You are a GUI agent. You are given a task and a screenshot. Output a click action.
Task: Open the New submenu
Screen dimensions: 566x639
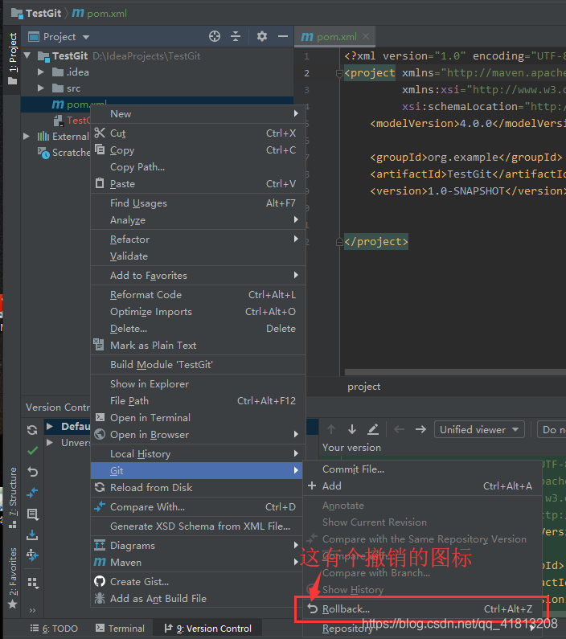(x=198, y=113)
